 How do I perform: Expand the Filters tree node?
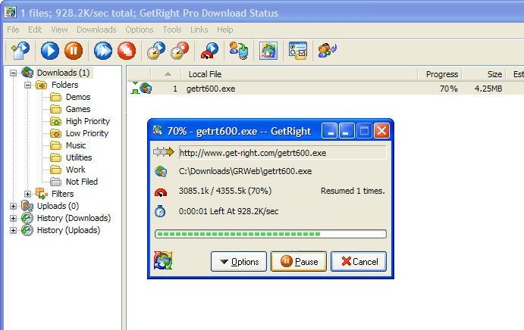click(28, 194)
